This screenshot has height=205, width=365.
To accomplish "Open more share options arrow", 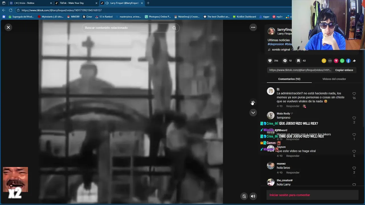I will pyautogui.click(x=354, y=61).
